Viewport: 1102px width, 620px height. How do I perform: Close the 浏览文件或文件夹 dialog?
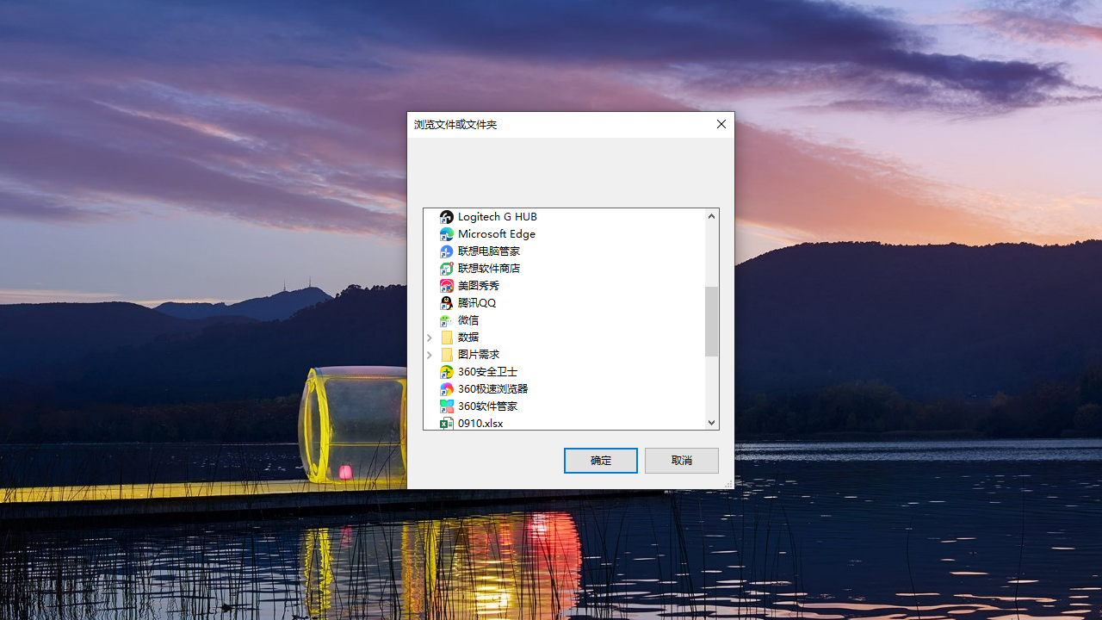pyautogui.click(x=721, y=124)
